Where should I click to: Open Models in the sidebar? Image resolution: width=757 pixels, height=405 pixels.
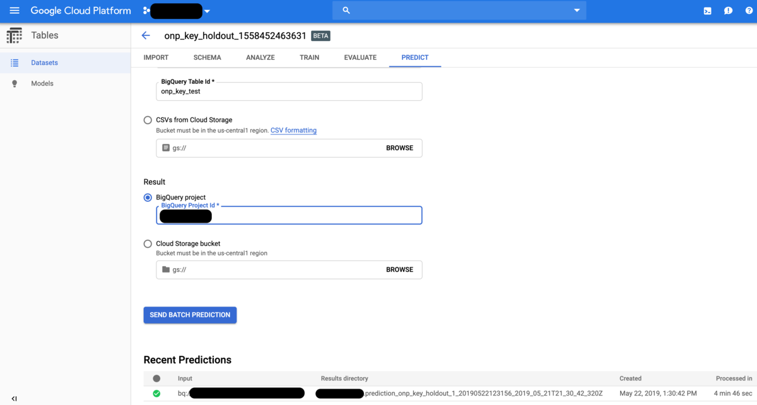pos(42,83)
